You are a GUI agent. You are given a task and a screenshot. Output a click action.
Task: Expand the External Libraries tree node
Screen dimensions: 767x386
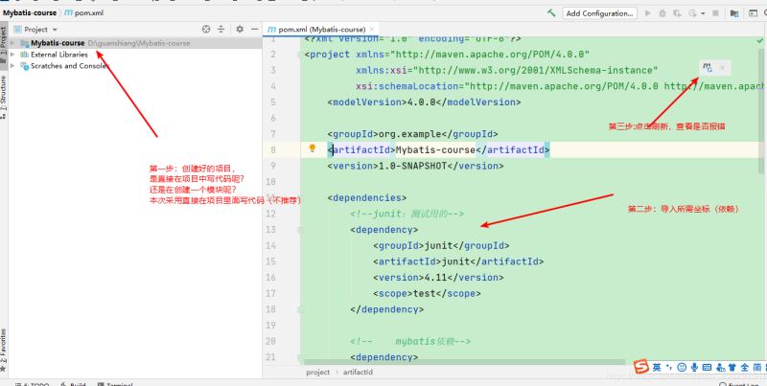click(x=12, y=55)
